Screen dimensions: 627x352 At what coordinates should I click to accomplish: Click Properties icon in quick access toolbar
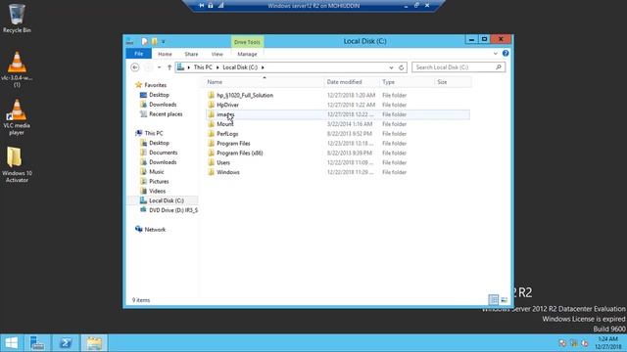click(144, 41)
